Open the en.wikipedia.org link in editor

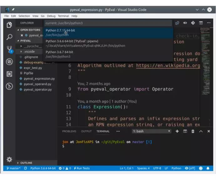tap(168, 65)
